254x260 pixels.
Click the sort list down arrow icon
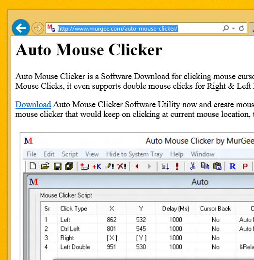[165, 166]
